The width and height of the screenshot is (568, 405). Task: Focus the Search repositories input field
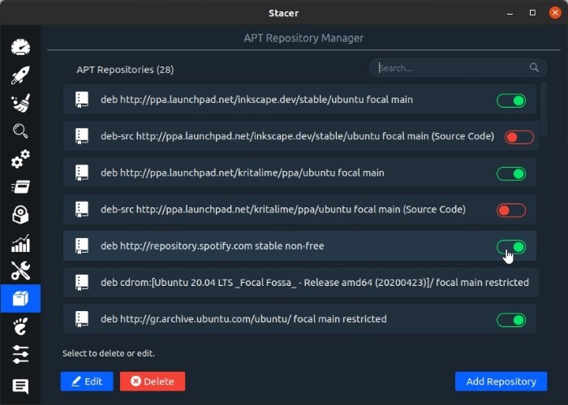[458, 67]
